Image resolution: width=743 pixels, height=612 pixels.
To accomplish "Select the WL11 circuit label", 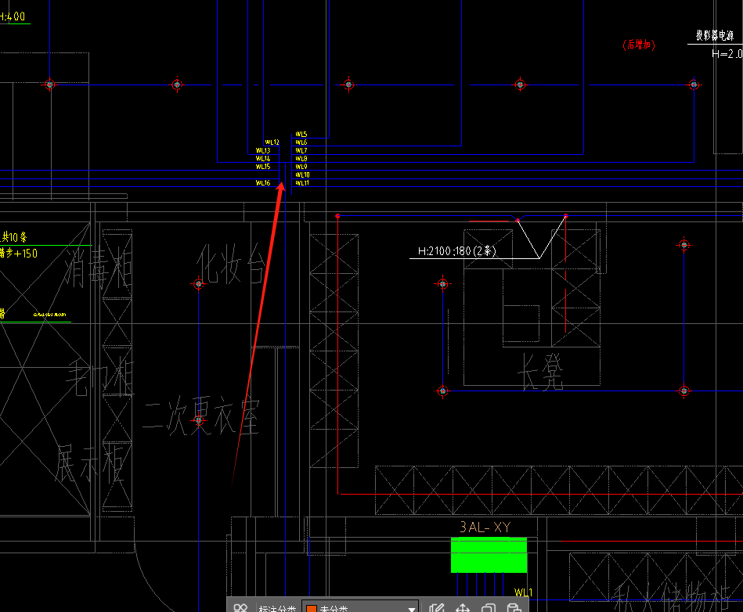I will click(x=302, y=183).
